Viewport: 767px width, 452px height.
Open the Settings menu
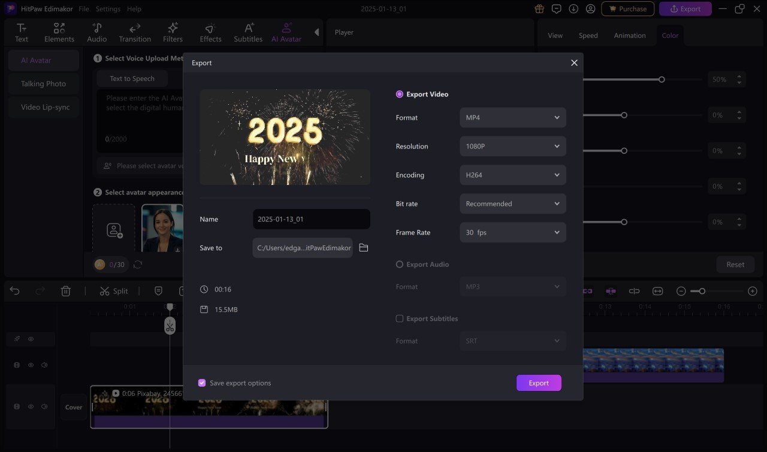point(108,9)
